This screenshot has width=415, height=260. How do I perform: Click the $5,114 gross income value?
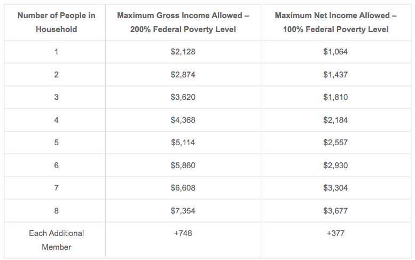[183, 143]
